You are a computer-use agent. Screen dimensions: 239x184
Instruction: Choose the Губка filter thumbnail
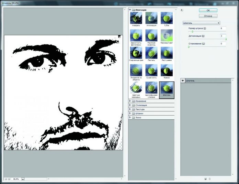coord(167,18)
